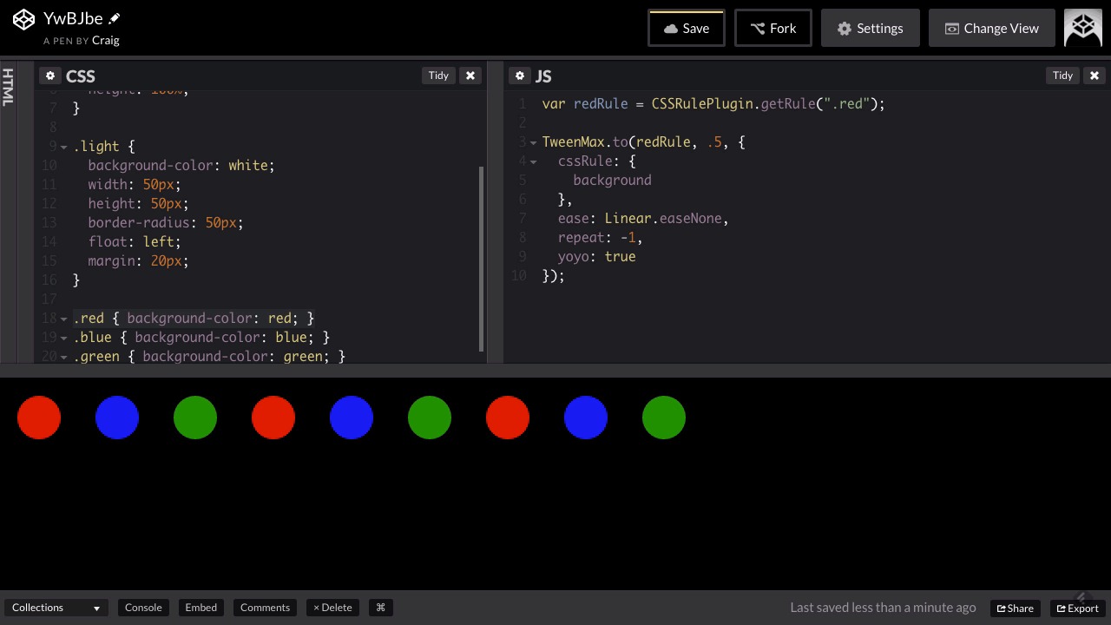Place cursor on 'background' in JS line 5

(612, 181)
